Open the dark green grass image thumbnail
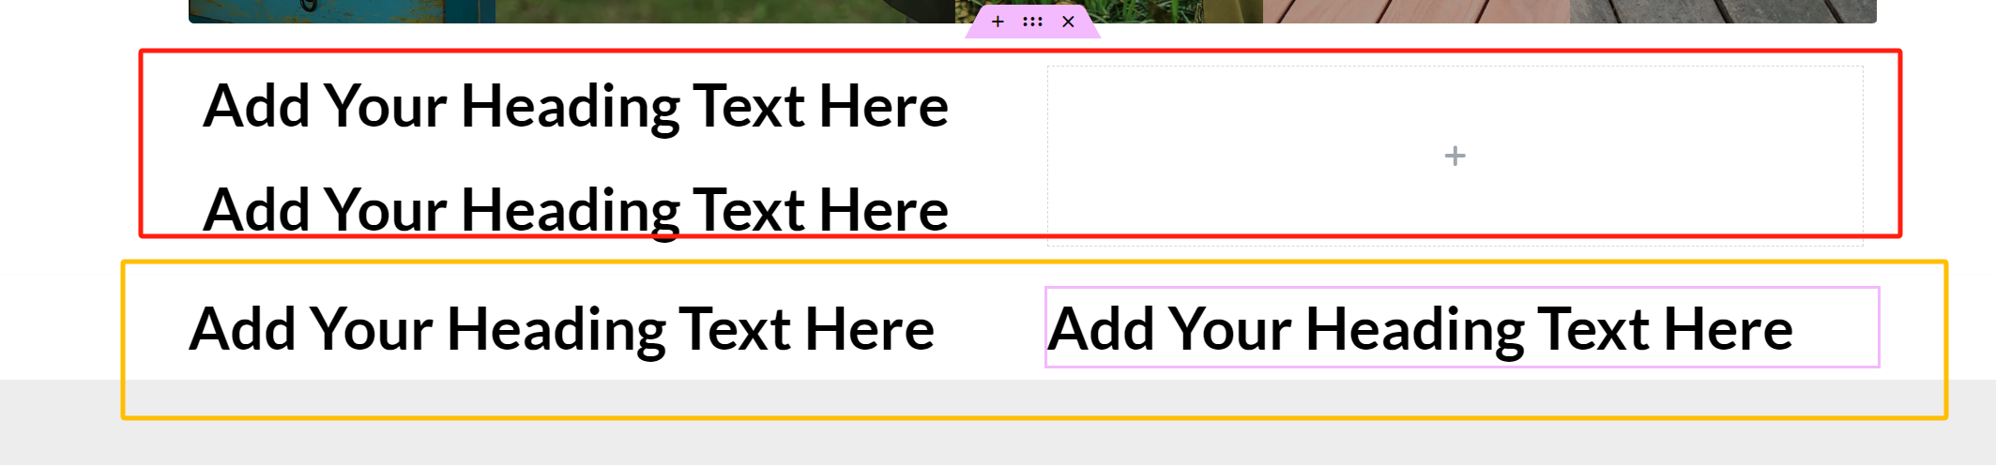The width and height of the screenshot is (1996, 465). (x=725, y=11)
